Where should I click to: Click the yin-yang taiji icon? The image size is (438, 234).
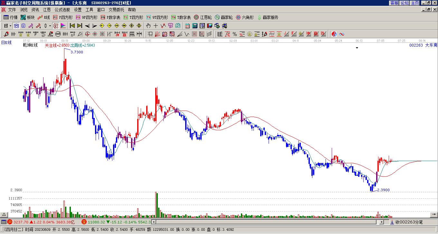(334, 34)
